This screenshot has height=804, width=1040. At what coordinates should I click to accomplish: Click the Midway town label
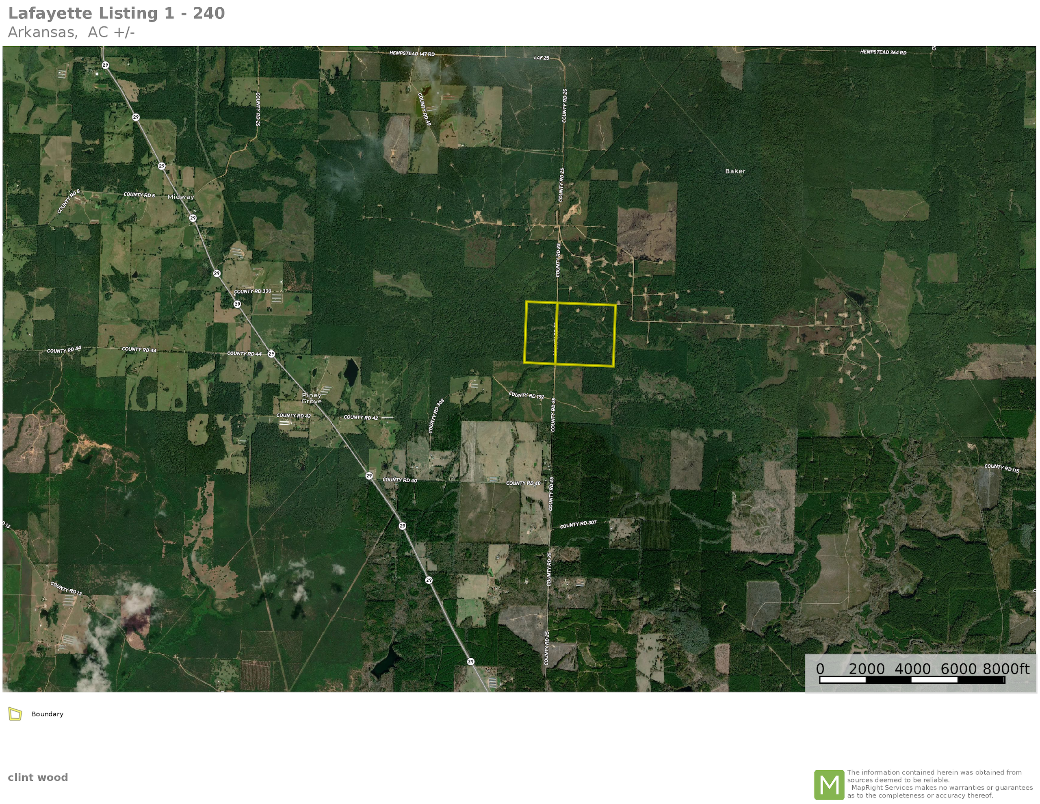tap(180, 197)
